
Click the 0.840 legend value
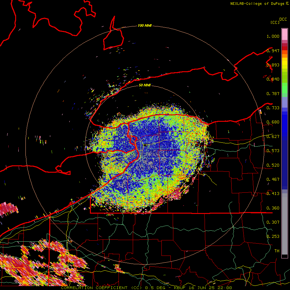(x=273, y=79)
